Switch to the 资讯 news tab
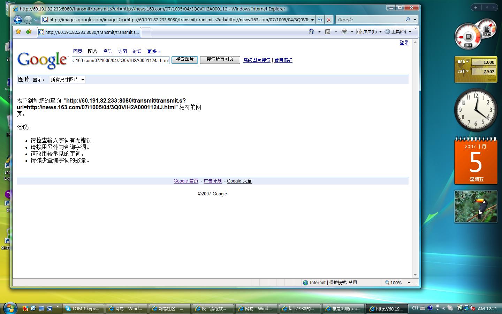 pyautogui.click(x=108, y=51)
